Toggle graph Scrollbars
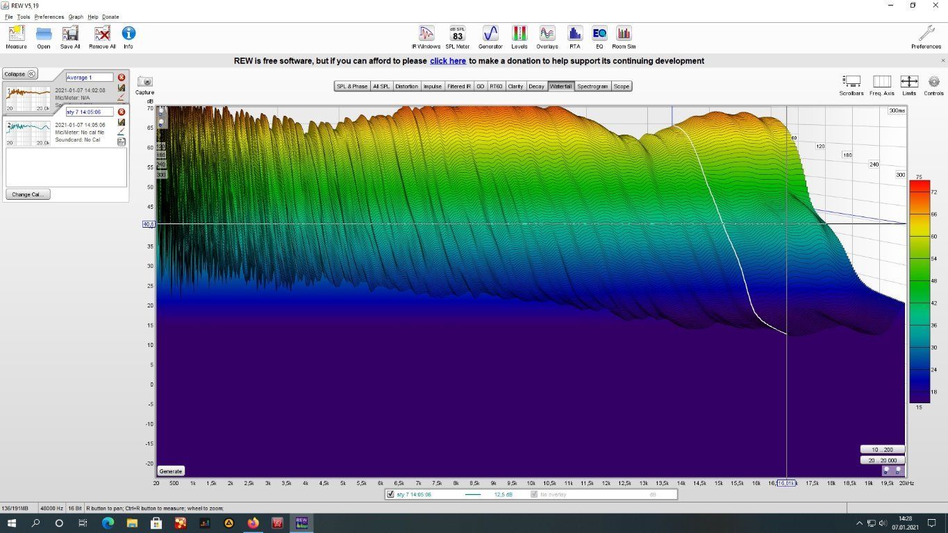948x533 pixels. 851,85
